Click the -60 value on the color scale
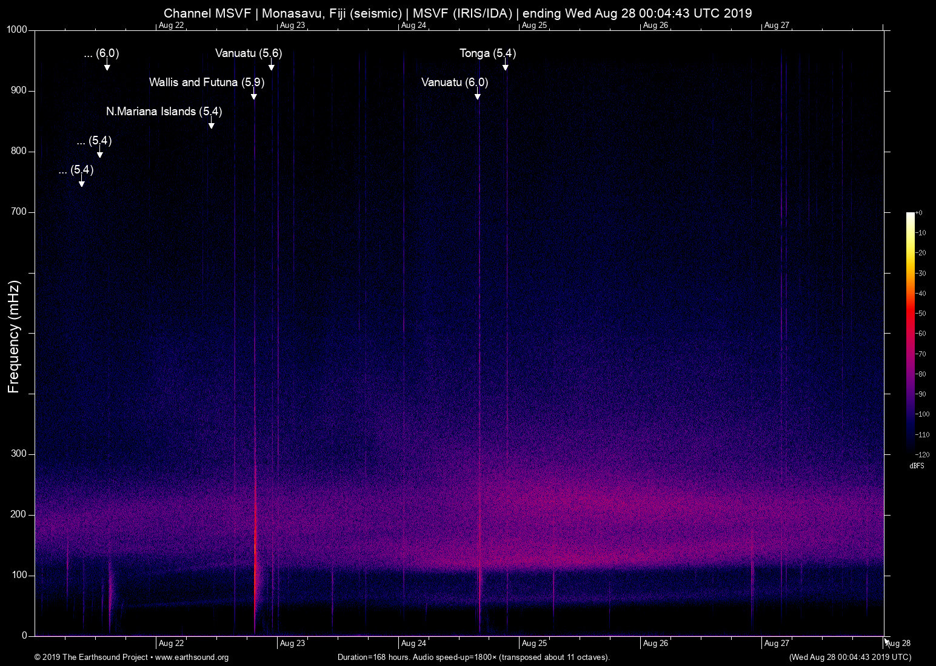This screenshot has height=666, width=936. coord(920,334)
